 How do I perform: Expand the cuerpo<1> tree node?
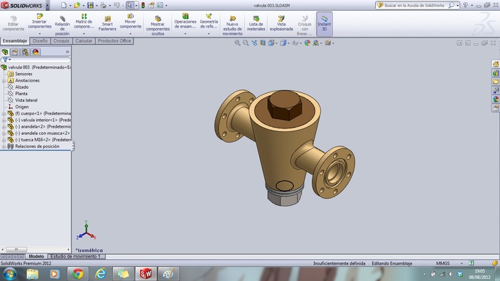point(4,114)
